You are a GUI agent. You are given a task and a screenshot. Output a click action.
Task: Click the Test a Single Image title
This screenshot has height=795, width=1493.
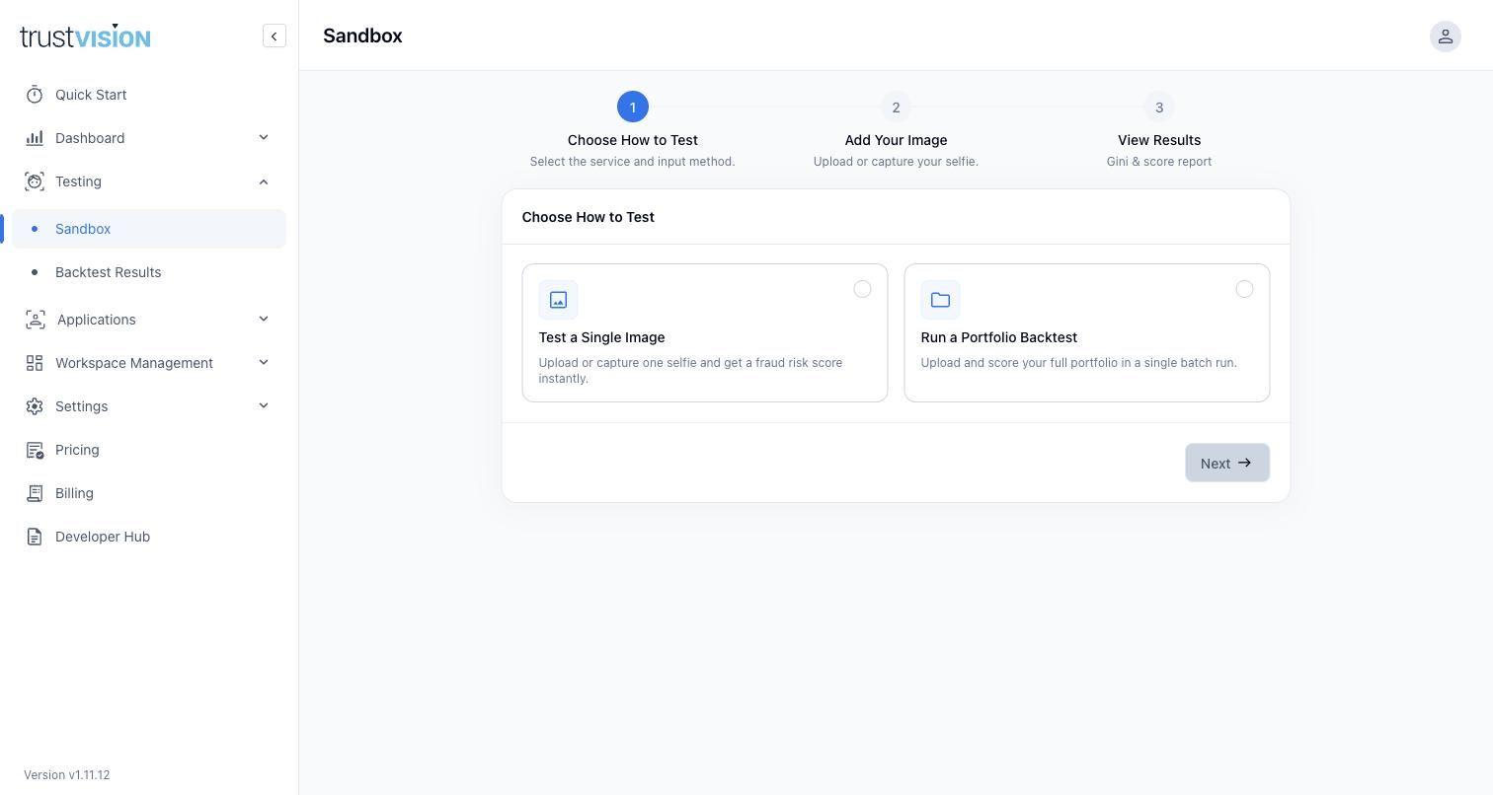click(601, 337)
